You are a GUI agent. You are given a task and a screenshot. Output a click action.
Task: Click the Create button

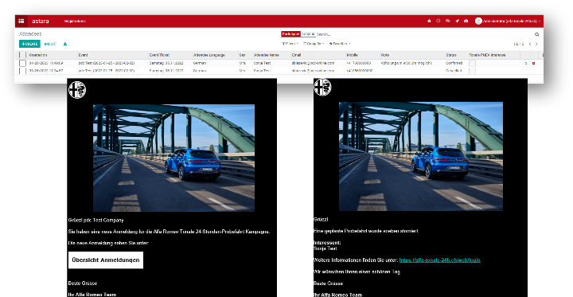(x=29, y=44)
